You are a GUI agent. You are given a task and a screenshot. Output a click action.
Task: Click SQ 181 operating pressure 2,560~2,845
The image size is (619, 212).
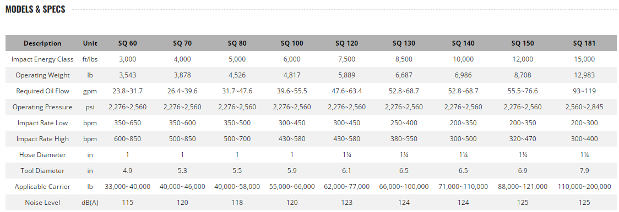pyautogui.click(x=584, y=107)
